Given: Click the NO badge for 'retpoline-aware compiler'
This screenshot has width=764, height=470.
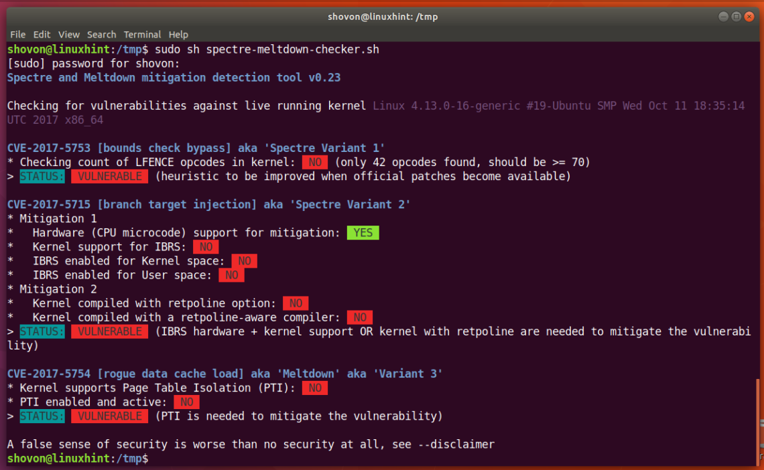Looking at the screenshot, I should pyautogui.click(x=360, y=317).
